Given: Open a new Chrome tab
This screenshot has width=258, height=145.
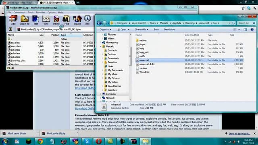Looking at the screenshot, I should (78, 3).
